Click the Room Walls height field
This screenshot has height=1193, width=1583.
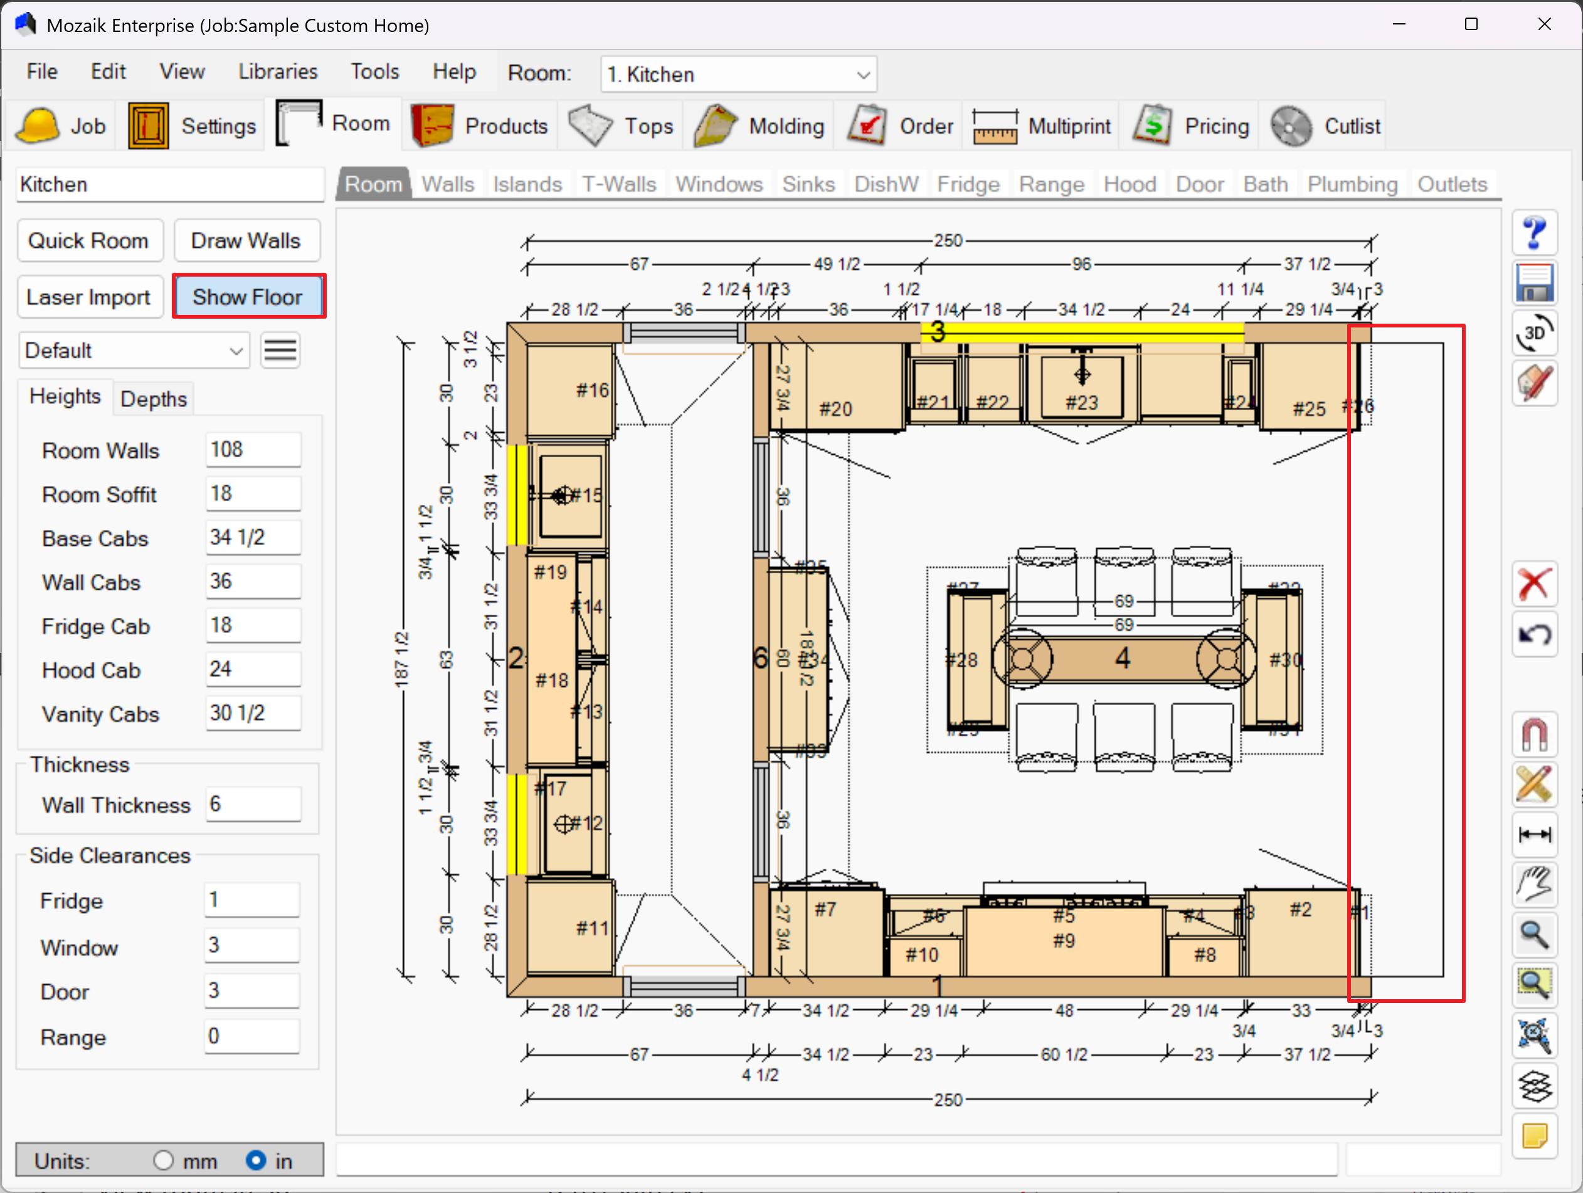click(x=253, y=450)
